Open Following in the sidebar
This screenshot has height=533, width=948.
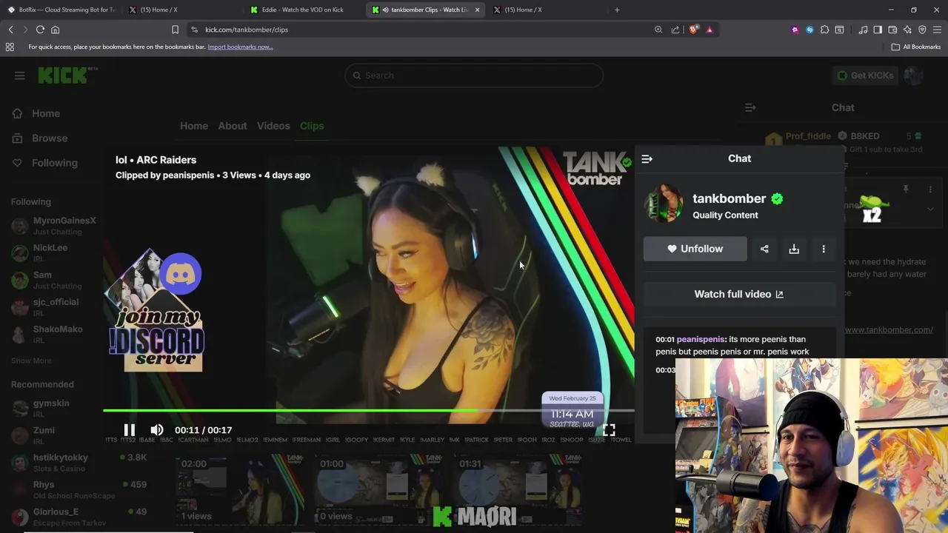44,163
